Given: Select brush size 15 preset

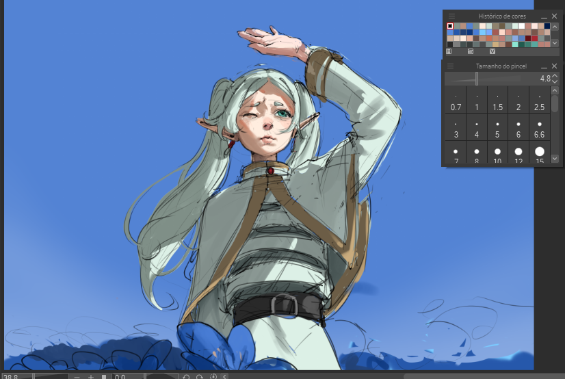Looking at the screenshot, I should click(x=540, y=153).
